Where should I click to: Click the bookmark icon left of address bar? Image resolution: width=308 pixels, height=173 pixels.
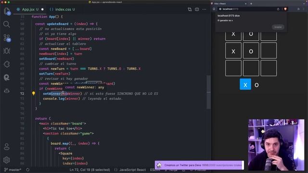(x=214, y=9)
